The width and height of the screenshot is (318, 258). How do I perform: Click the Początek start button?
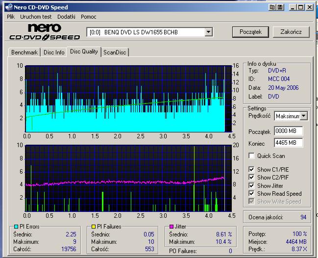pyautogui.click(x=250, y=32)
